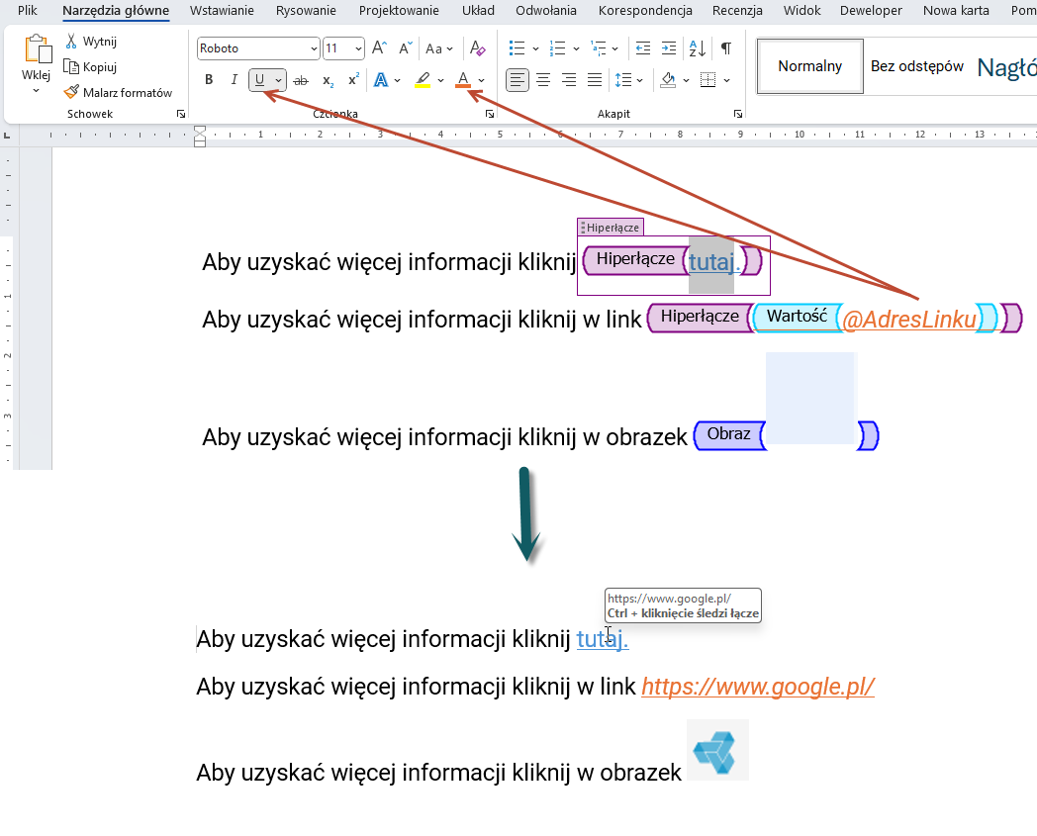The height and width of the screenshot is (836, 1037).
Task: Click the Paste (Wklej) clipboard icon
Action: (x=37, y=50)
